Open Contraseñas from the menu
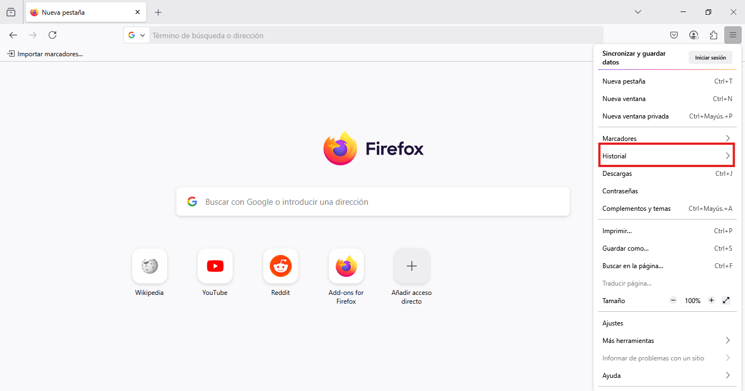This screenshot has width=745, height=391. click(667, 191)
